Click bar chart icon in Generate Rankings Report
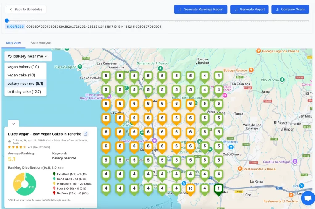This screenshot has width=315, height=209. 180,9
